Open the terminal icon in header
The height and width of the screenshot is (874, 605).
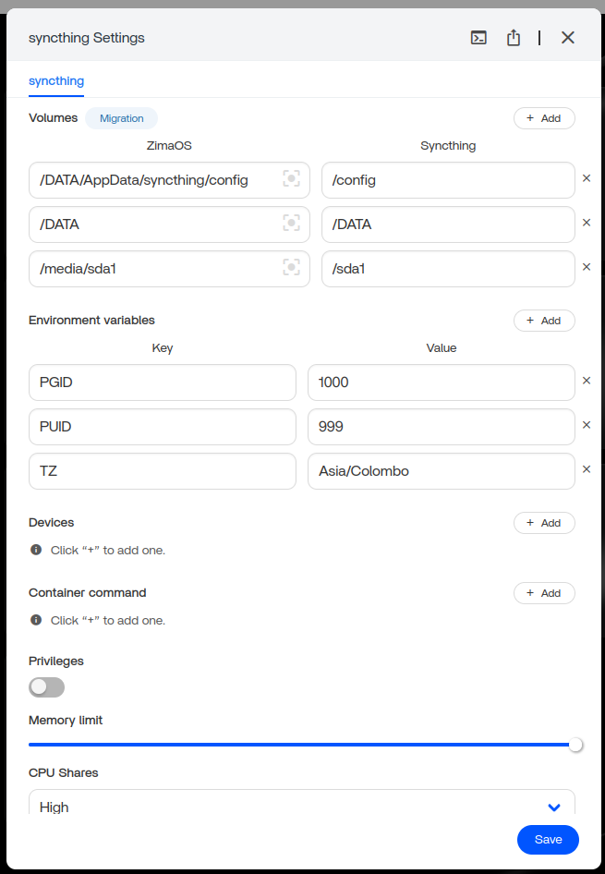click(478, 38)
